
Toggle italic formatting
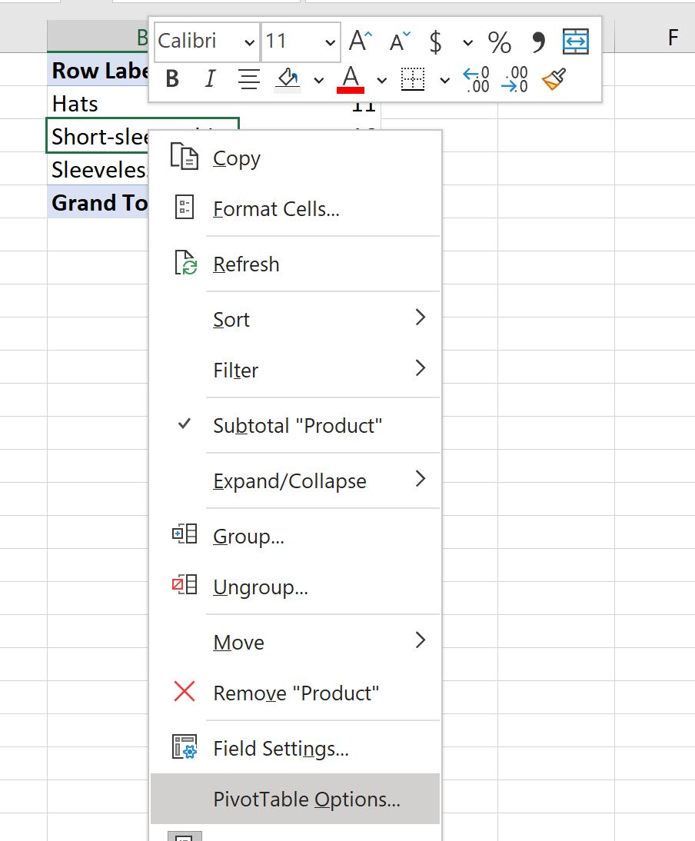[x=209, y=78]
